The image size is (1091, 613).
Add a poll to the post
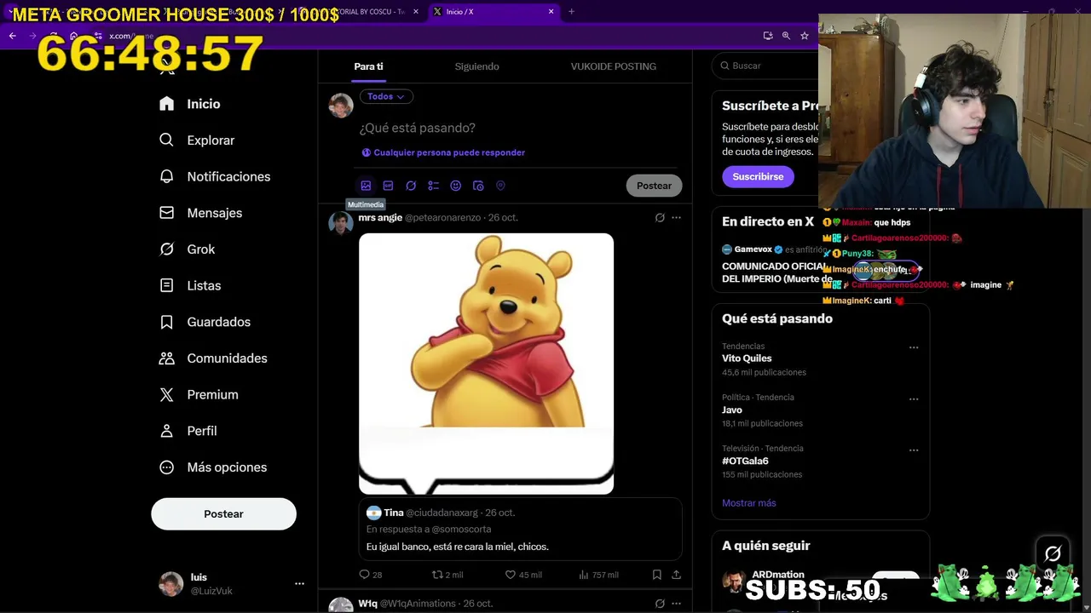(x=433, y=186)
